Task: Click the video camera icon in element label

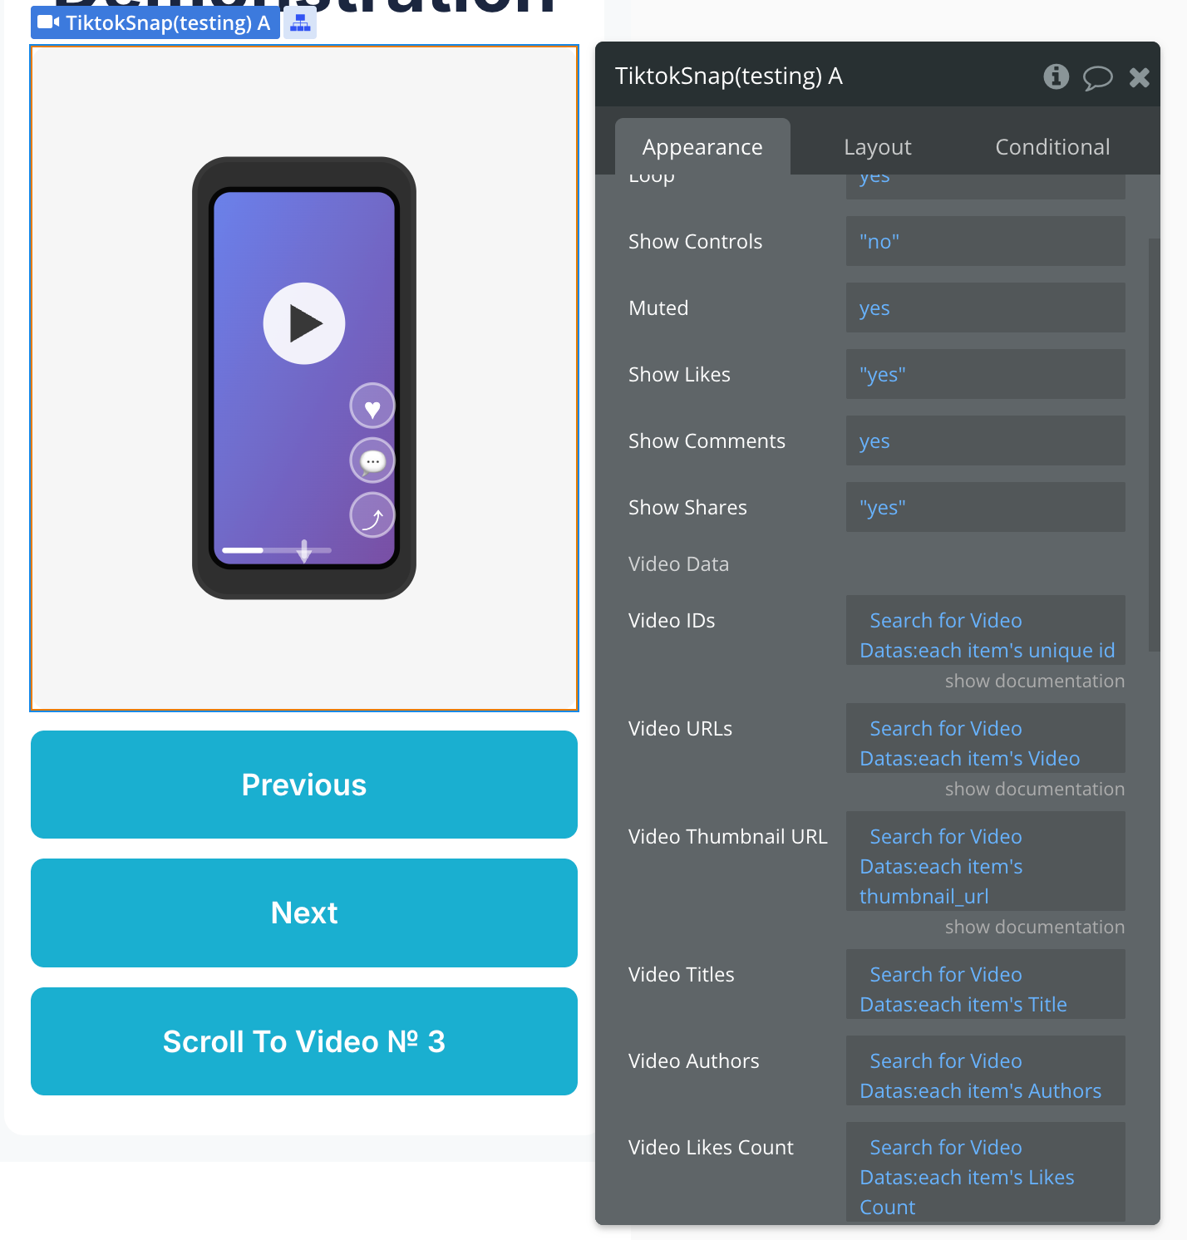Action: click(x=48, y=22)
